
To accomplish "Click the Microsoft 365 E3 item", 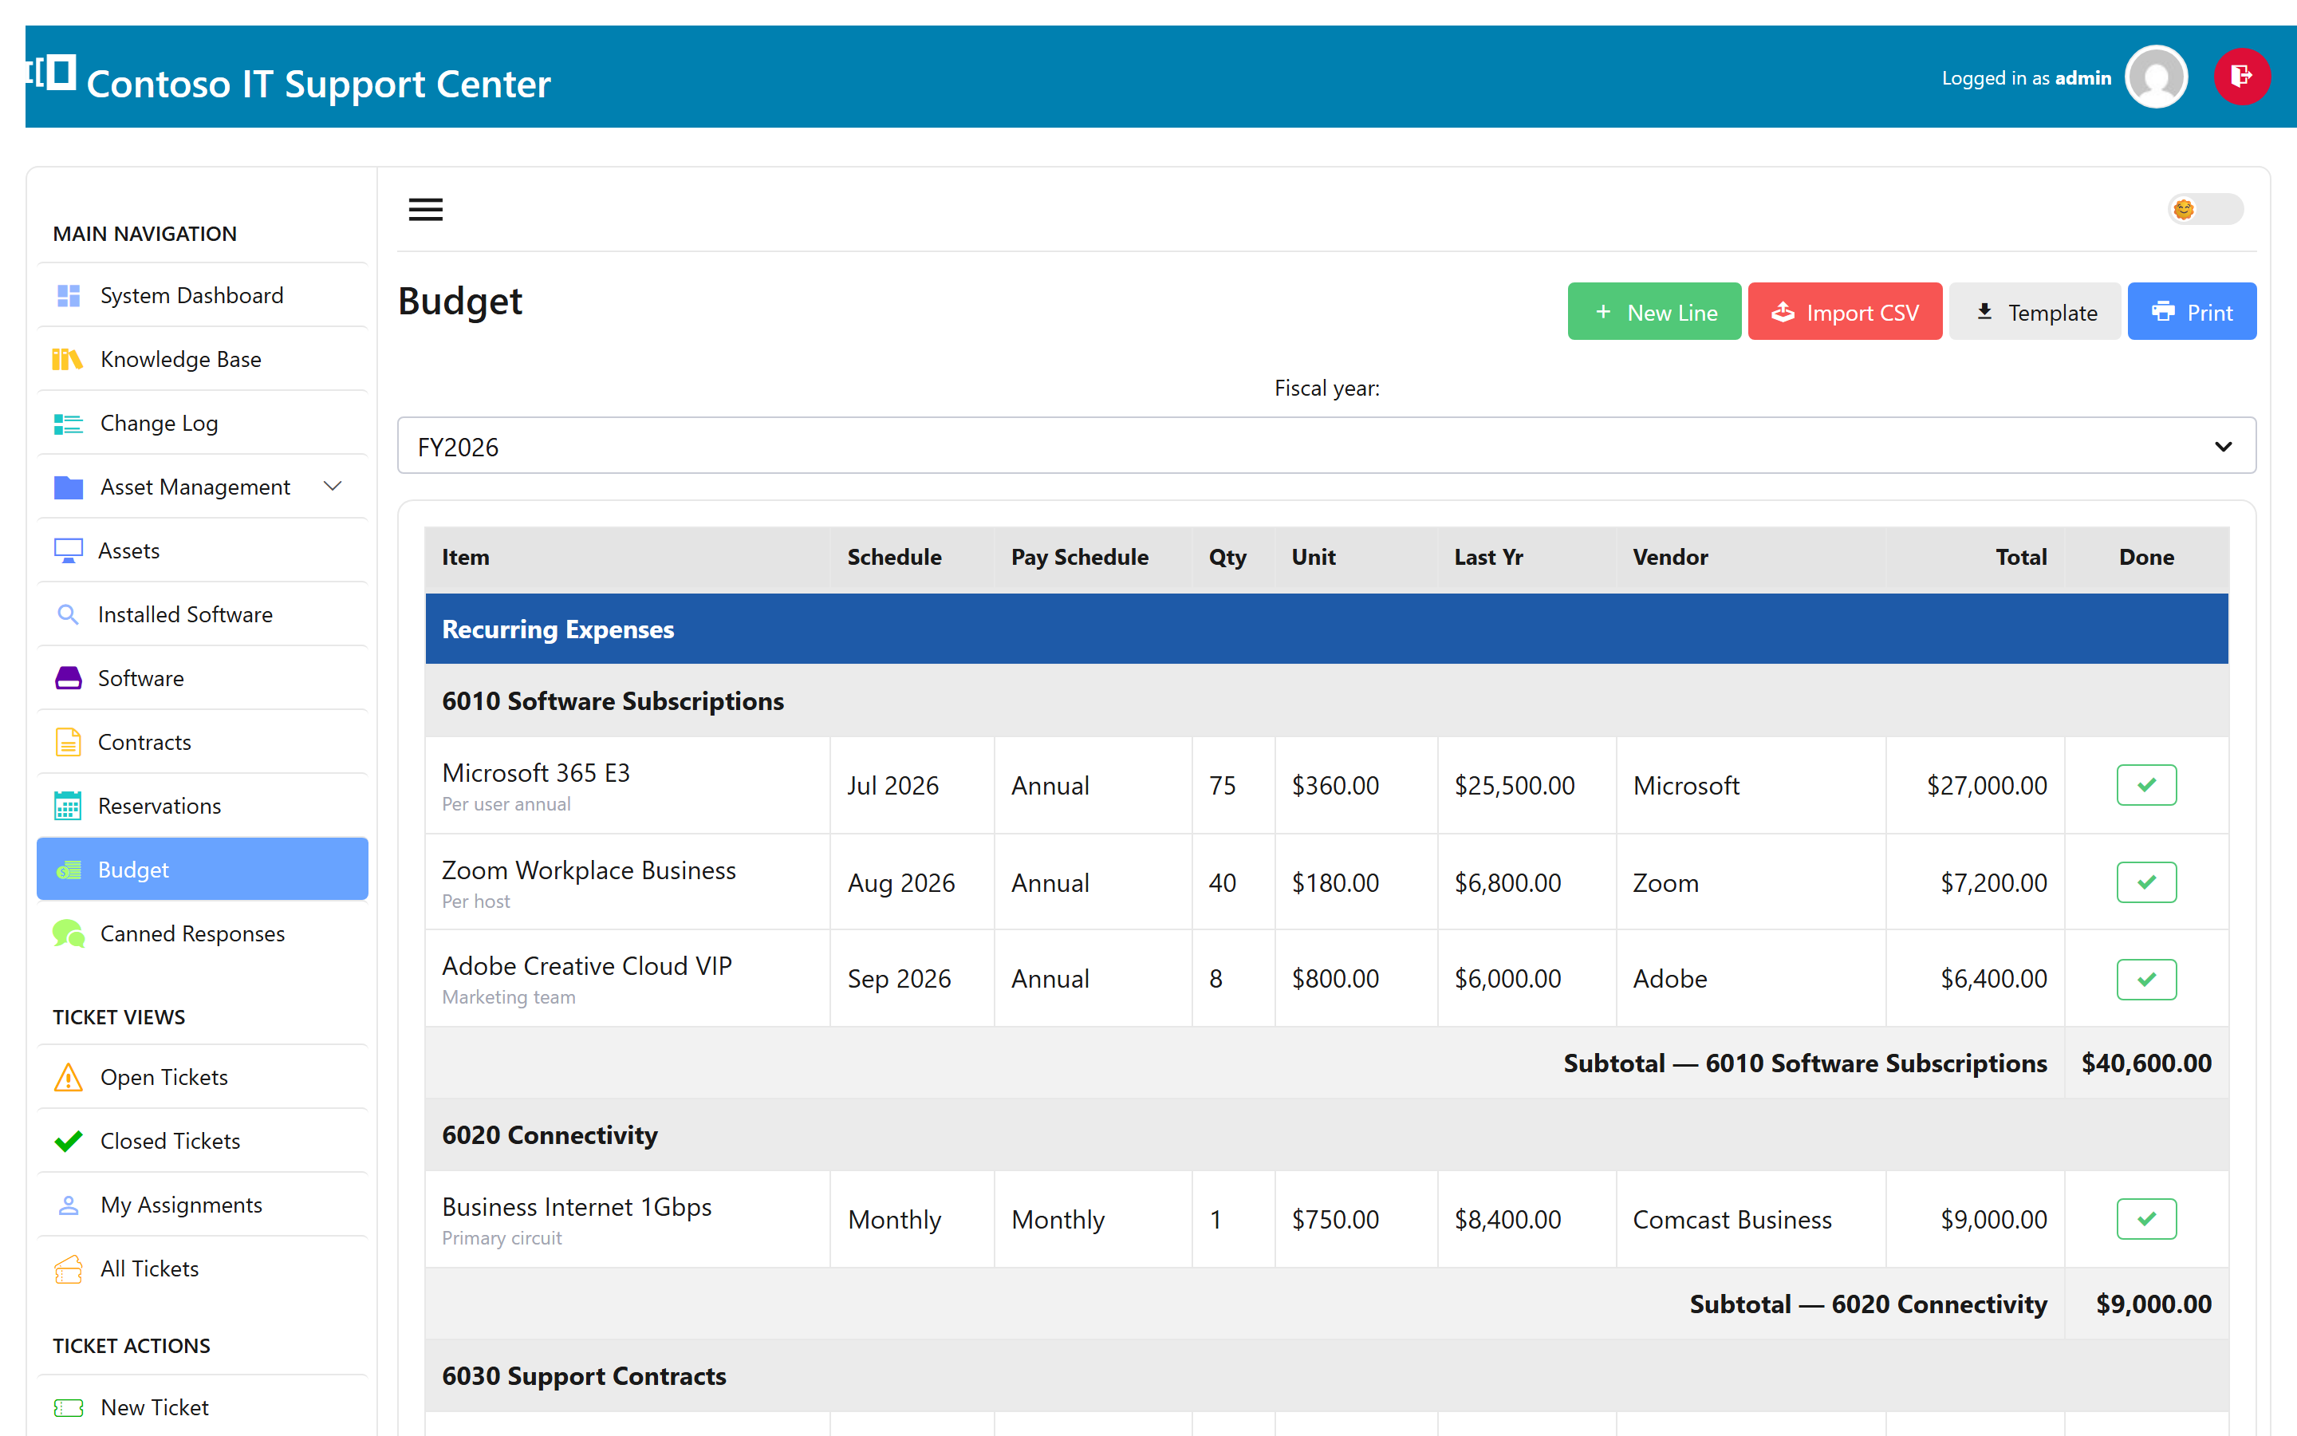I will pyautogui.click(x=536, y=773).
